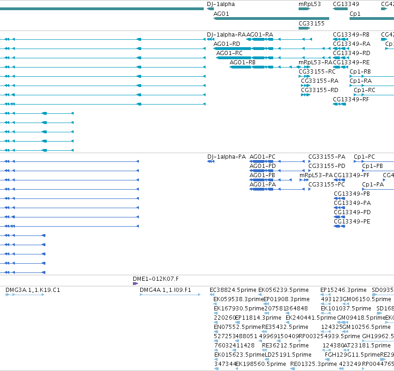The width and height of the screenshot is (394, 371).
Task: Click the AGO1-RC transcript label
Action: pos(229,53)
